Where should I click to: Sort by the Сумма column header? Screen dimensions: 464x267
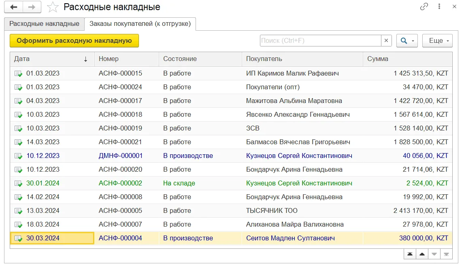point(407,59)
